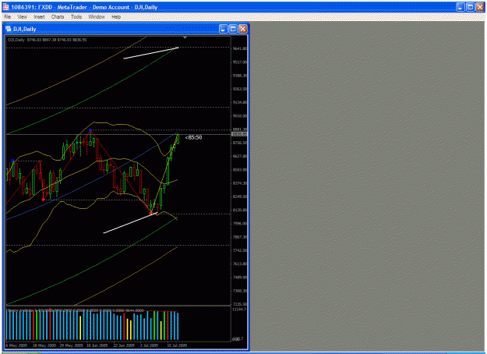This screenshot has height=354, width=487.
Task: Click the 18 May 2009 date label
Action: 44,345
